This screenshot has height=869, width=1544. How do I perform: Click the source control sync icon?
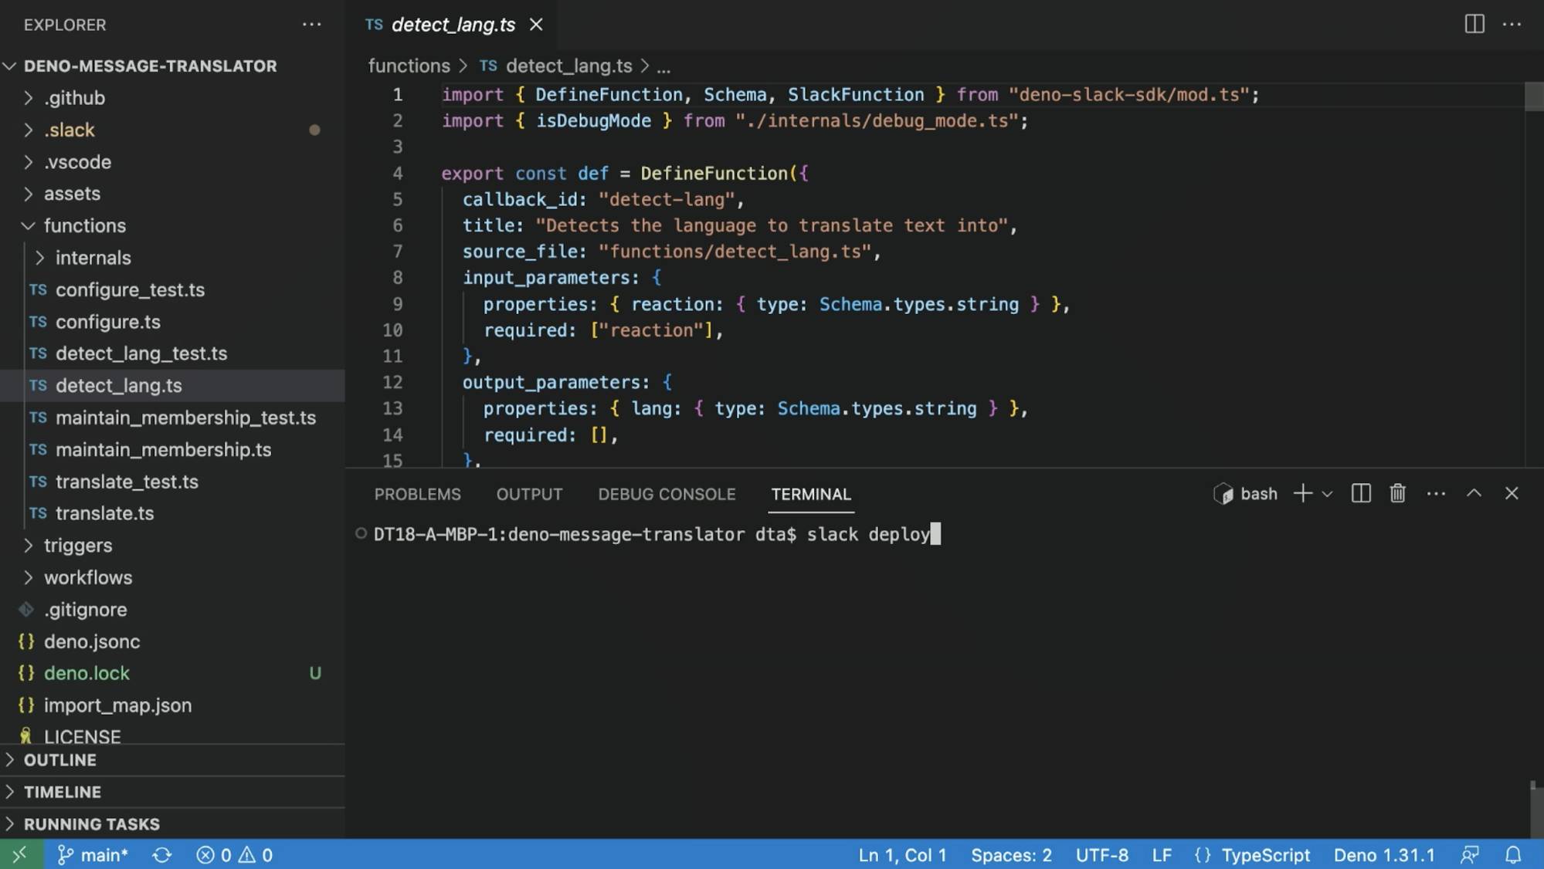click(x=161, y=854)
